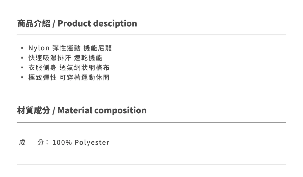Click the text 快速吸濕排汗
Screen dimensions: 303x177
50,58
